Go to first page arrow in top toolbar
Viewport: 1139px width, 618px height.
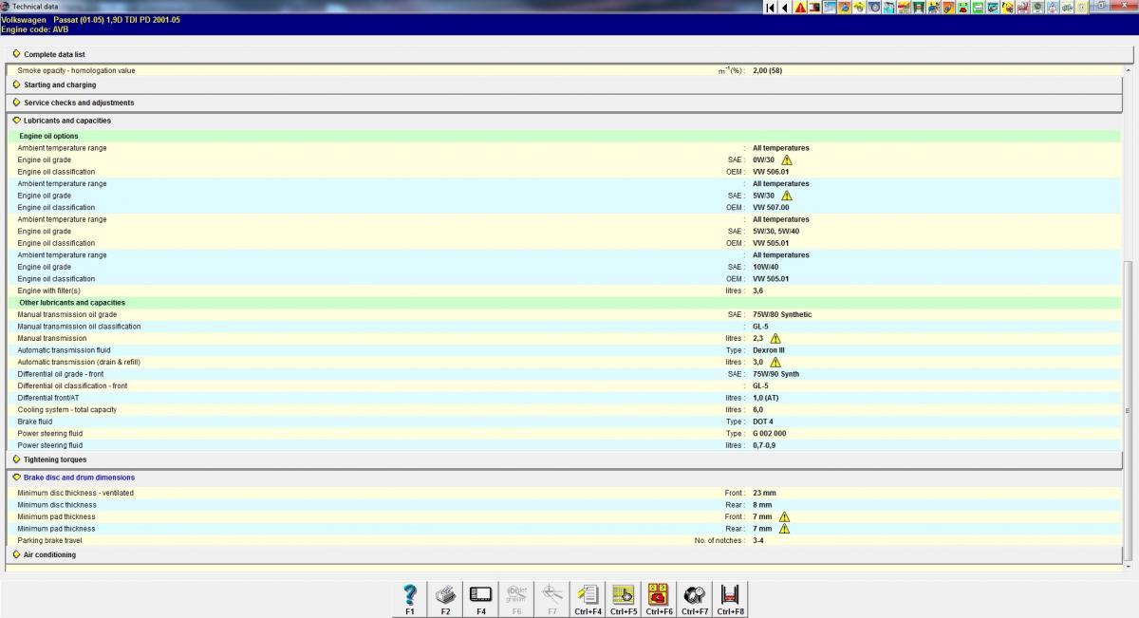(771, 8)
